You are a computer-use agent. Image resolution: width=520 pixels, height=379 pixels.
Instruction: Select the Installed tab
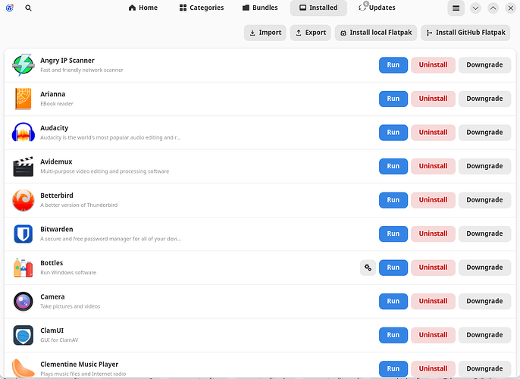tap(318, 8)
